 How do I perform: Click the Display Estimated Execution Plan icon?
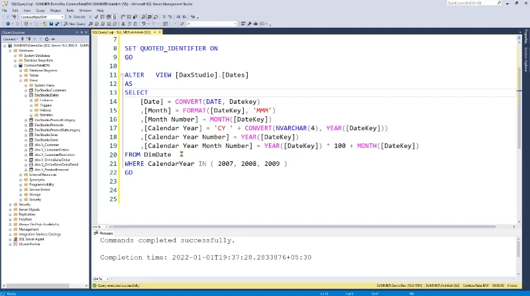102,17
